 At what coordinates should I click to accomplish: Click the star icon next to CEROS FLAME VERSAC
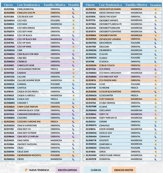tap(84, 155)
